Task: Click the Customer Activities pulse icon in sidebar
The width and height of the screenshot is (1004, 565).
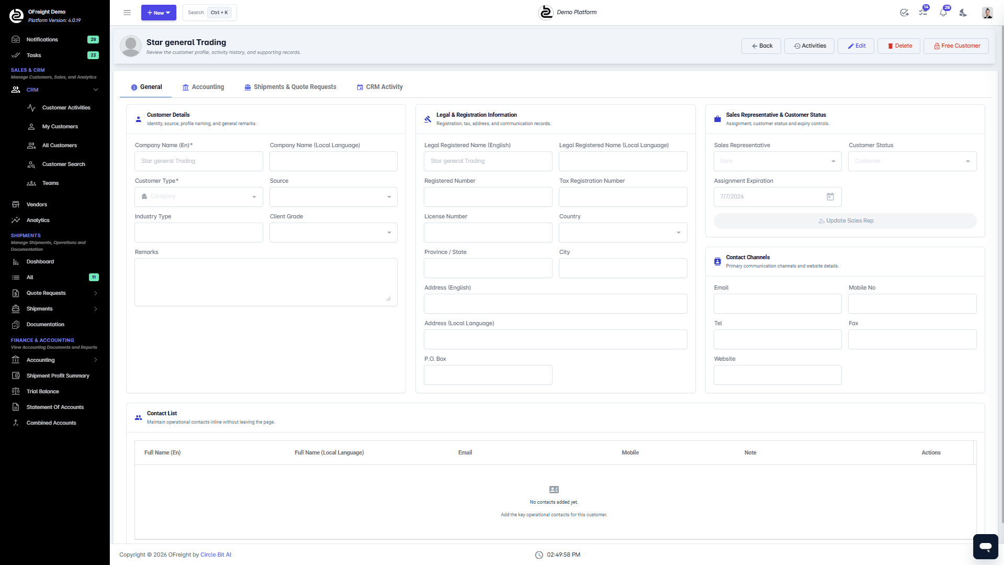Action: pos(31,108)
